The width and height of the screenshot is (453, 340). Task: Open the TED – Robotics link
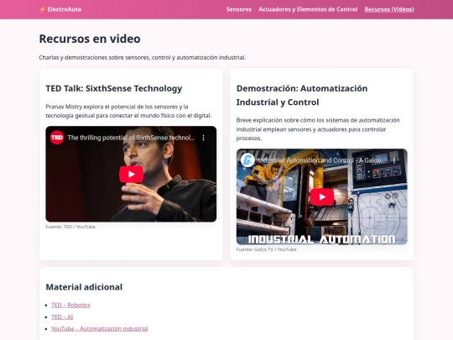click(70, 305)
